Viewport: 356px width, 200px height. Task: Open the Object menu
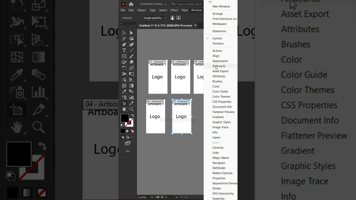141,10
